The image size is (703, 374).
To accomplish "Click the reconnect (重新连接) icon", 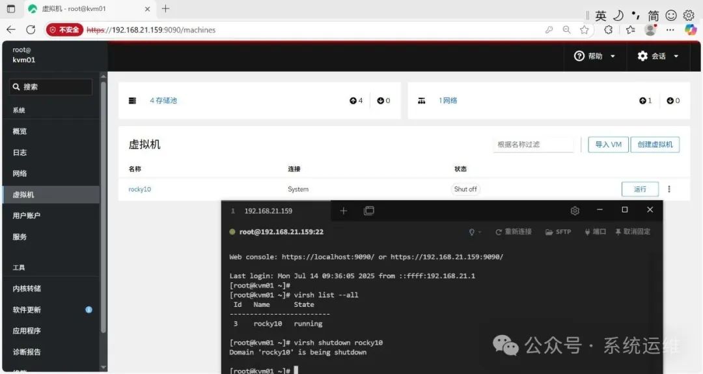I will click(x=514, y=231).
